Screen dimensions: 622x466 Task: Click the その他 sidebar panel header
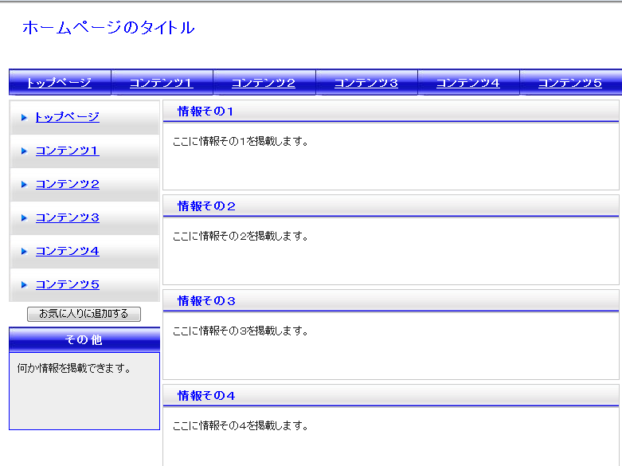pos(84,340)
